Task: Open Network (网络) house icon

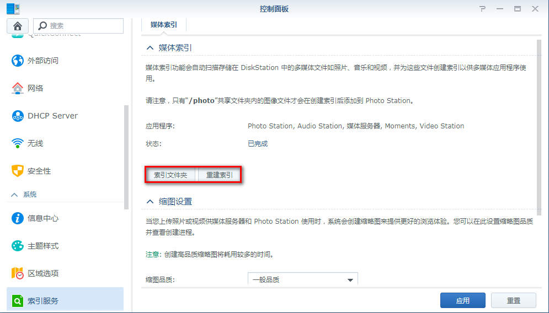Action: coord(18,88)
